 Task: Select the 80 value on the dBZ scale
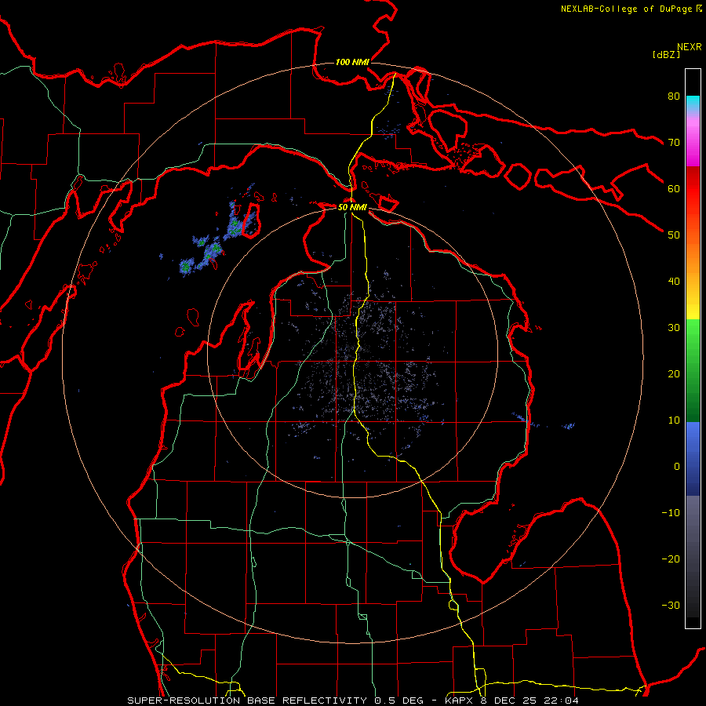674,96
